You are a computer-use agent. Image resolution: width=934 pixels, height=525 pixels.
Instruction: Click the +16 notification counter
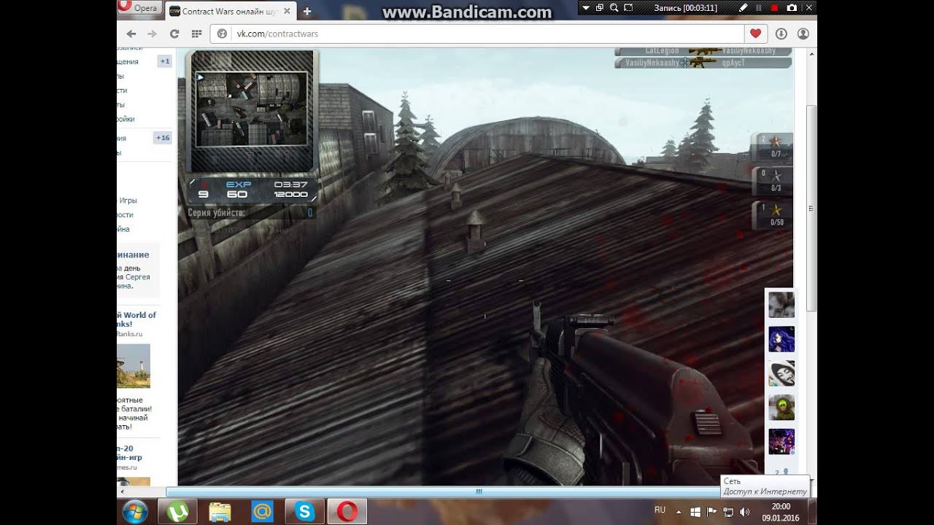(x=163, y=138)
